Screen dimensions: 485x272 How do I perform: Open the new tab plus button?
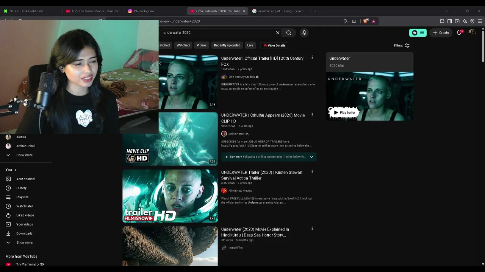(316, 11)
